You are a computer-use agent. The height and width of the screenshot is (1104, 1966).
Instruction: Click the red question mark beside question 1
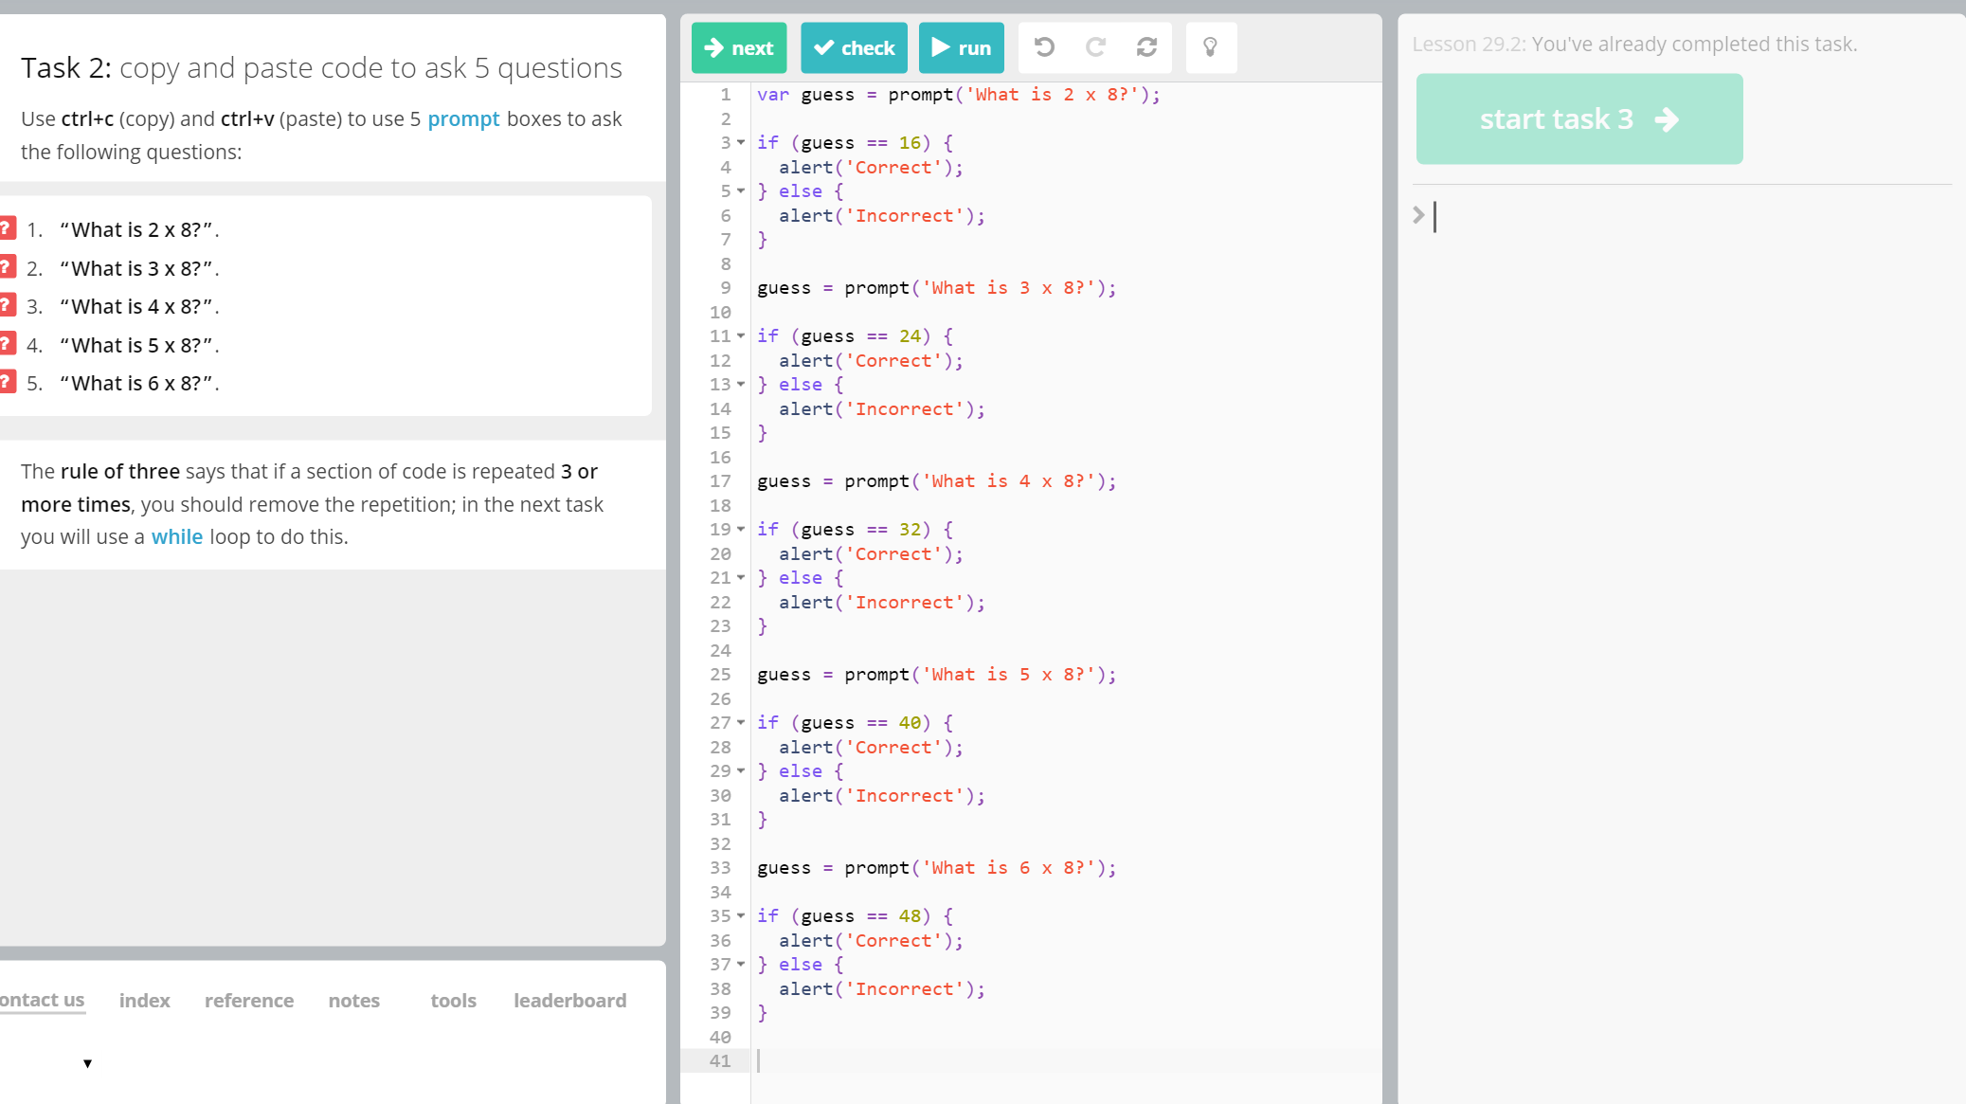click(7, 228)
